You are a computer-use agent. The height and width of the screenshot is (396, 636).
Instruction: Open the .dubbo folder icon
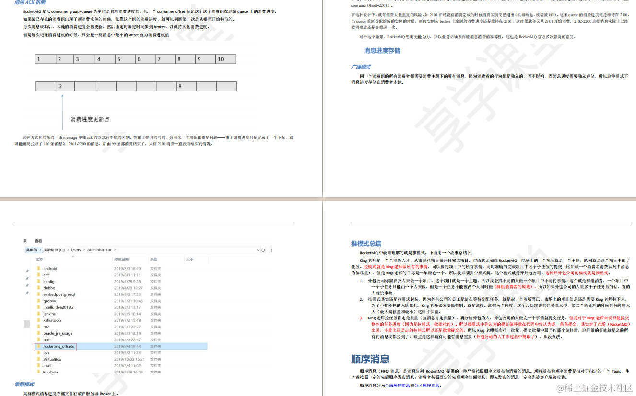[37, 288]
